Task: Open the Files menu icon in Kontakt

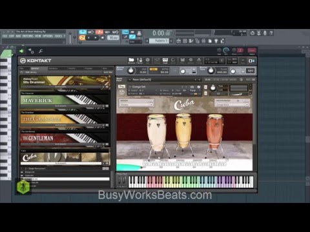Action: pyautogui.click(x=183, y=61)
